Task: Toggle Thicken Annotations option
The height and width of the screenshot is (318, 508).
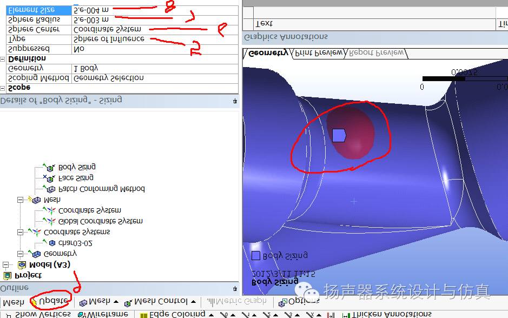Action: (347, 314)
